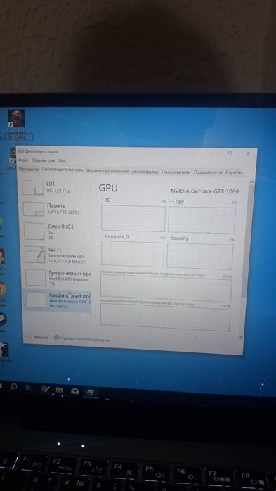Switch to the Пользователи tab
This screenshot has height=491, width=276.
(176, 172)
